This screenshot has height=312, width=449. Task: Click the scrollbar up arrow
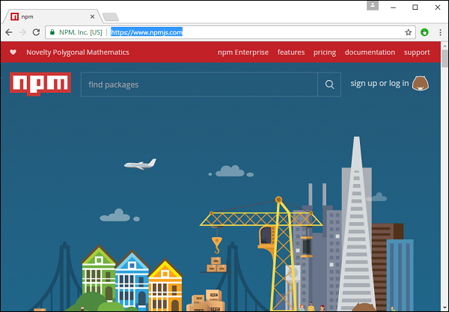click(x=445, y=46)
